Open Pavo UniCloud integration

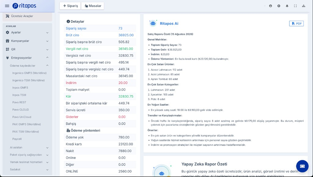click(x=22, y=117)
